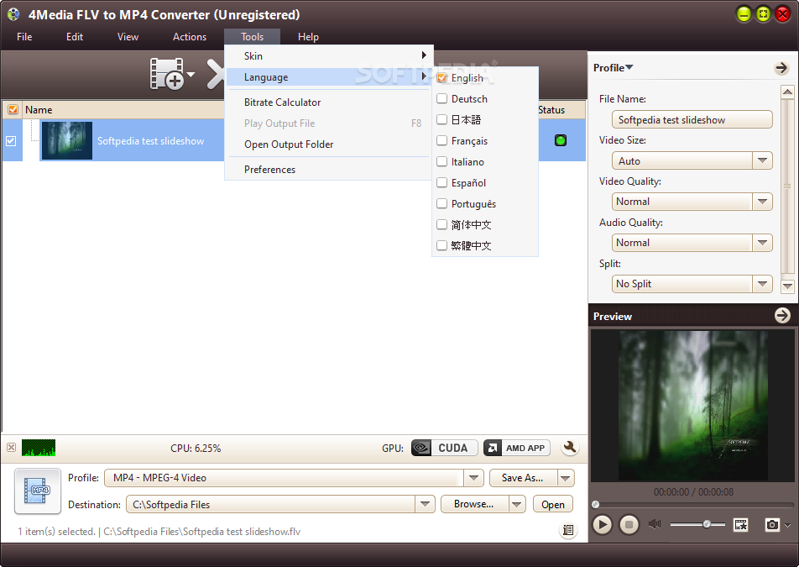This screenshot has width=799, height=567.
Task: Open the View menu
Action: tap(128, 37)
